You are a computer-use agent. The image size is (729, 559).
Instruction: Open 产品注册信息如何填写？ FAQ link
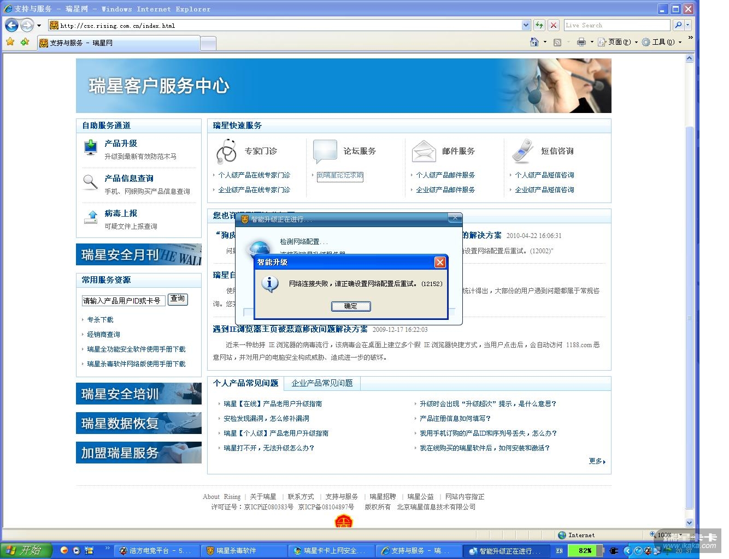pos(455,419)
